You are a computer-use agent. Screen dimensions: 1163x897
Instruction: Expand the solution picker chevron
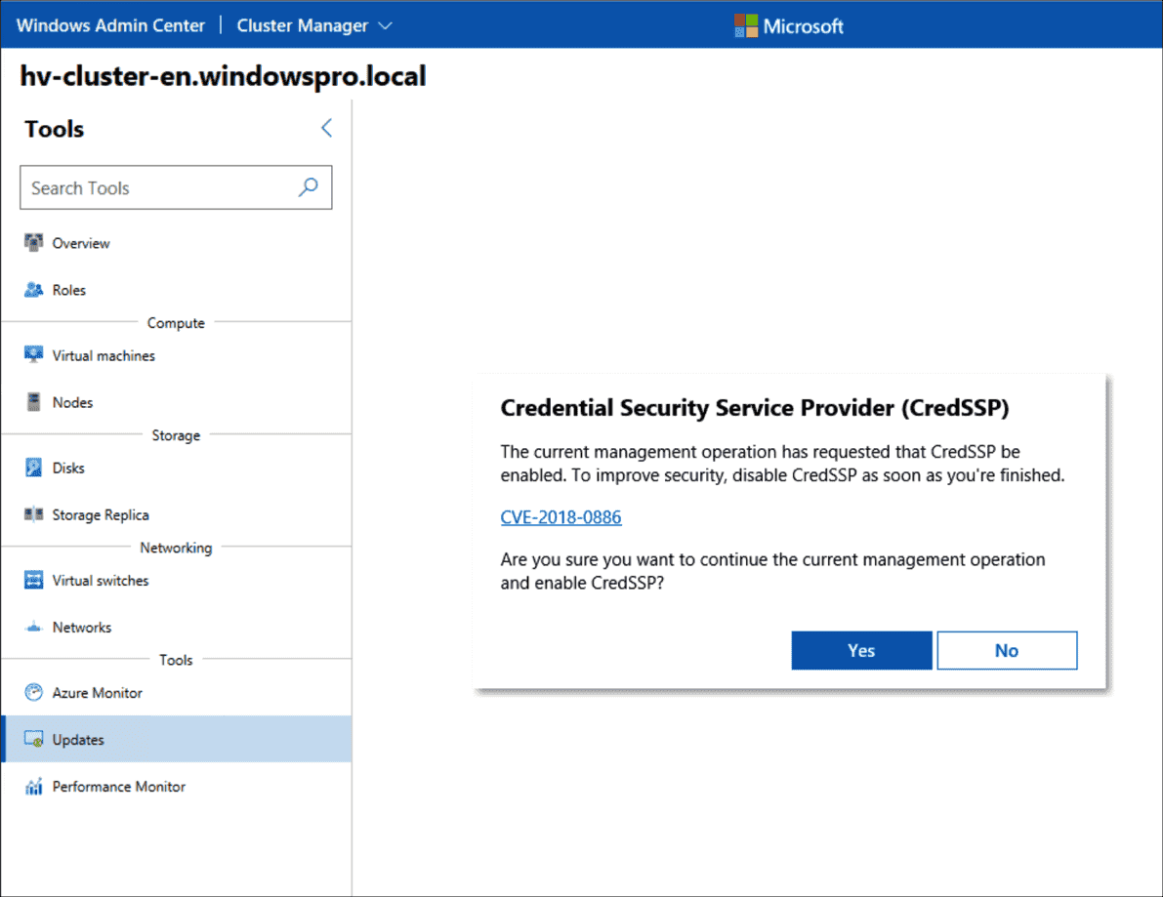[x=384, y=25]
